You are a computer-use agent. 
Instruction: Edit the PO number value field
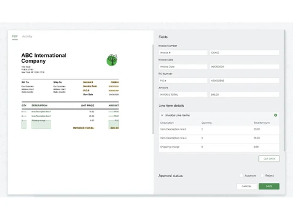(x=244, y=80)
